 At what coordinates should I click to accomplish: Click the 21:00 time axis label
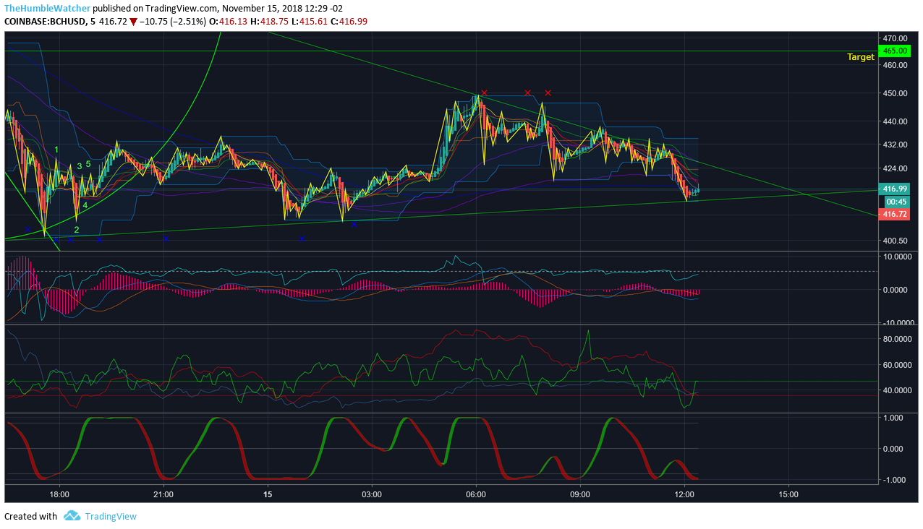(x=163, y=494)
